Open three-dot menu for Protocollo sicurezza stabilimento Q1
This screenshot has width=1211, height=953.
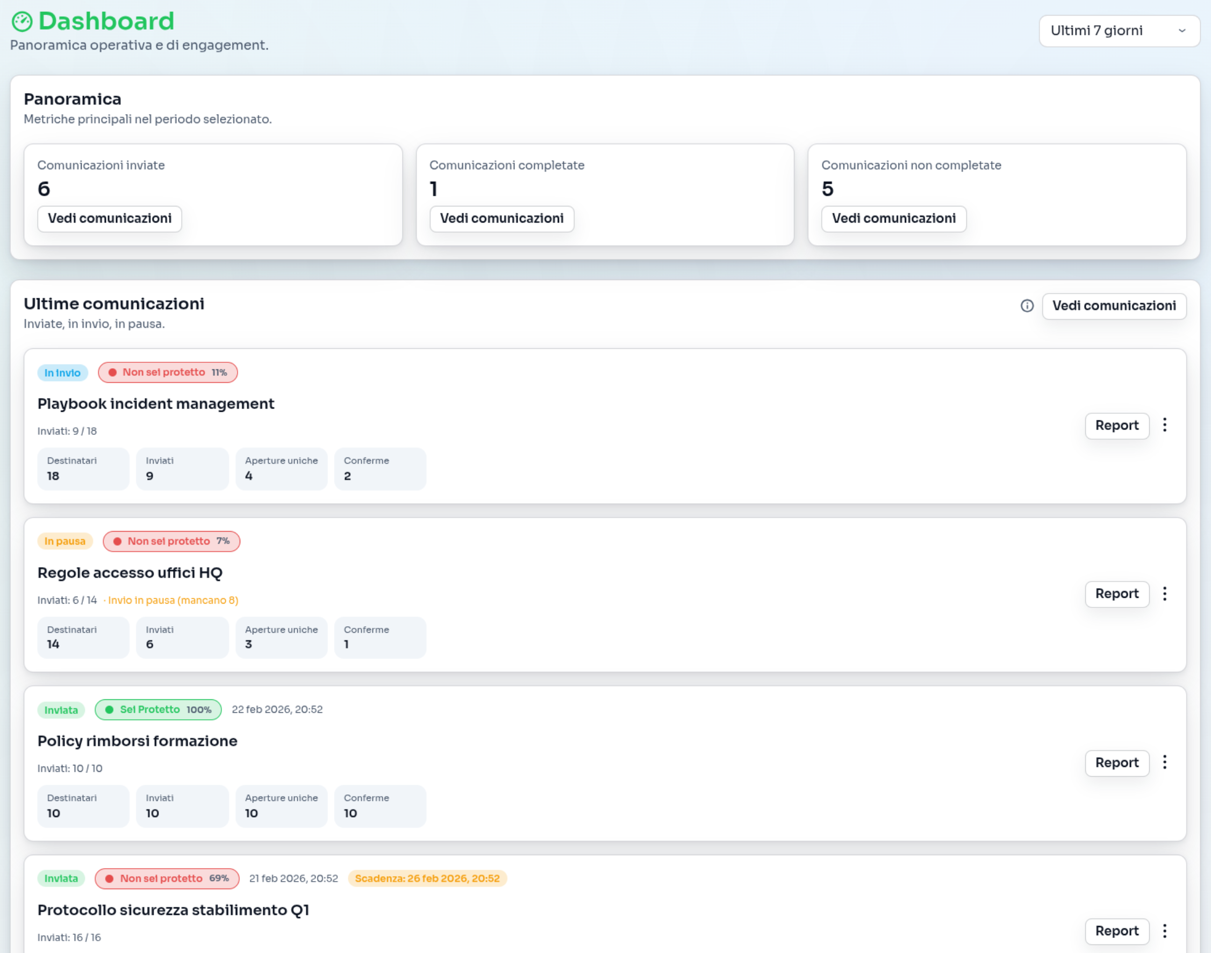pyautogui.click(x=1165, y=930)
